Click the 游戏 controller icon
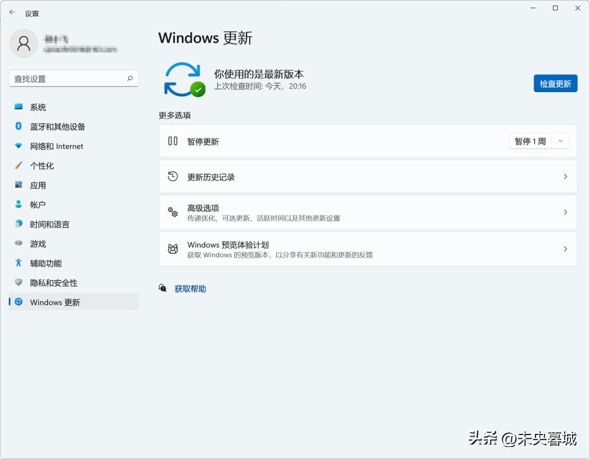 (19, 243)
